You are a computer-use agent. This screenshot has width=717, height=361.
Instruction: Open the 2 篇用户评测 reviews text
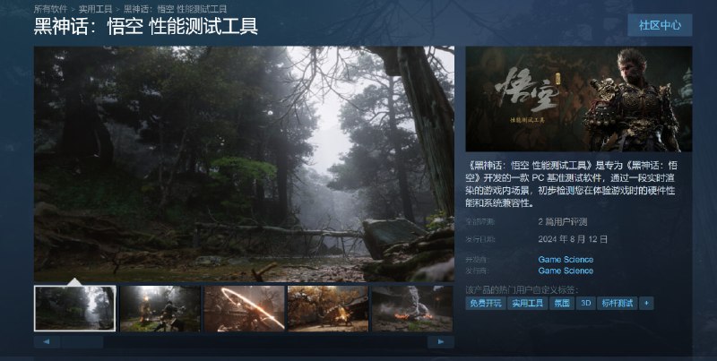pos(563,222)
